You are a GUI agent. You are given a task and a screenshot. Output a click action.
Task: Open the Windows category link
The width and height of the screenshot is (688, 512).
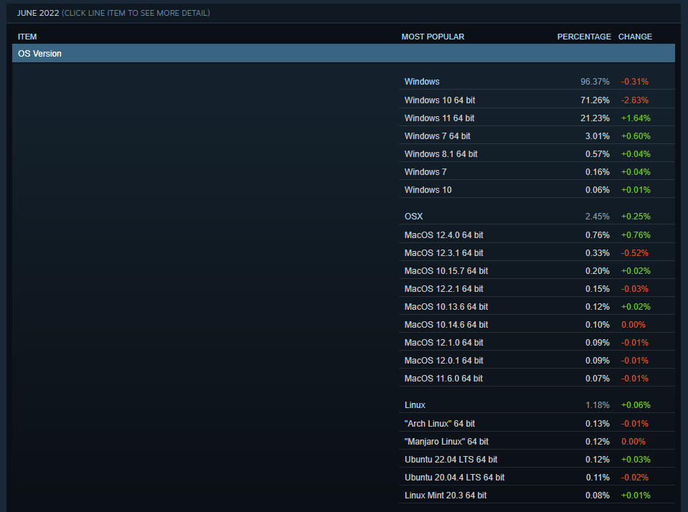tap(422, 82)
